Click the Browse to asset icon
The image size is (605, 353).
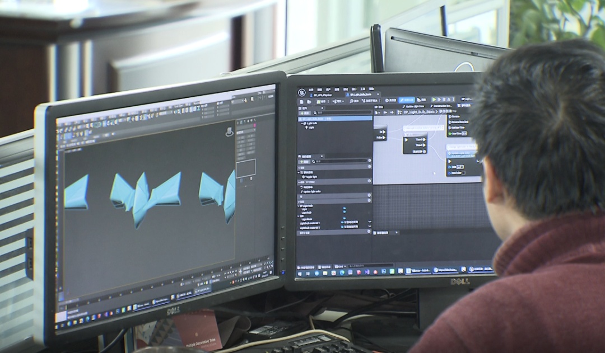tap(309, 102)
